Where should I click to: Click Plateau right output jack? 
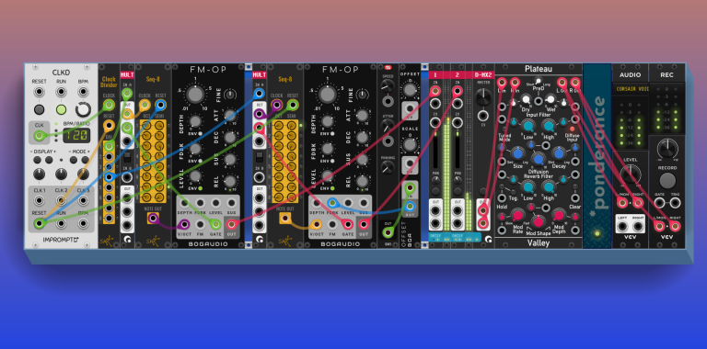tap(575, 83)
